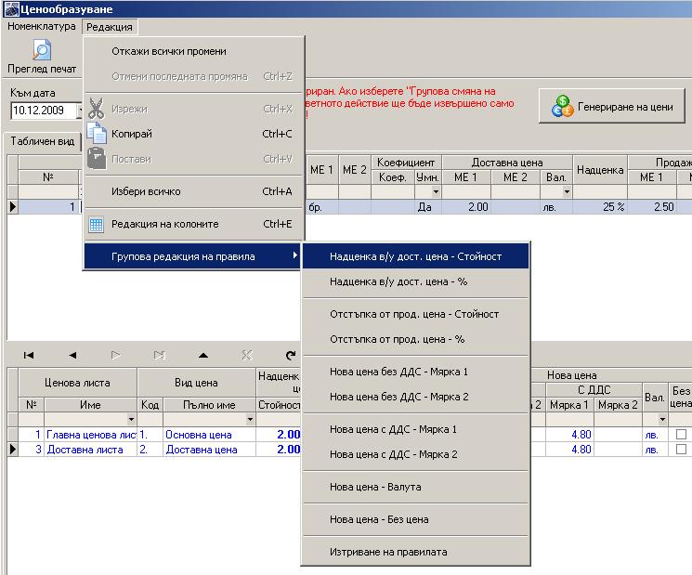This screenshot has width=692, height=575.
Task: Click the Основна цена cell
Action: pos(209,435)
